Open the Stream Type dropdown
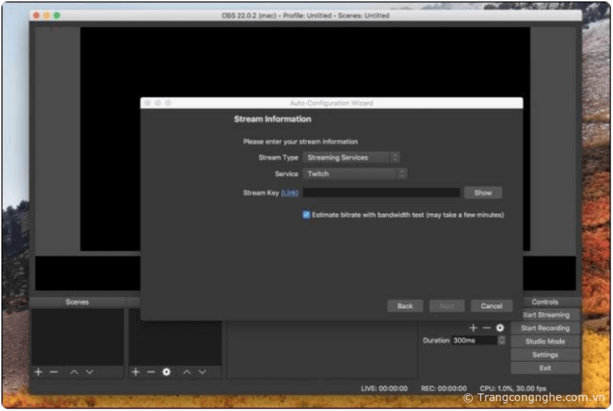Viewport: 613px width, 411px height. coord(351,157)
